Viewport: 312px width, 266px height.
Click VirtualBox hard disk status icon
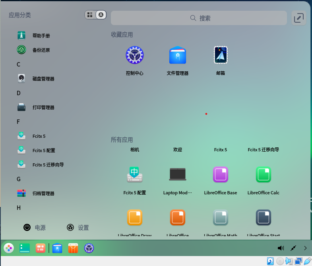[270, 261]
